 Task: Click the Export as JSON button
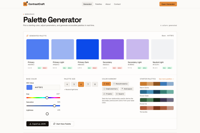(37, 124)
